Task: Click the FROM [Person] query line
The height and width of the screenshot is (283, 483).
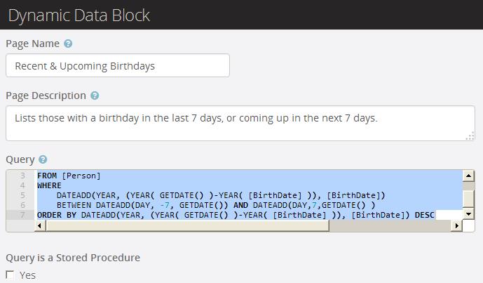Action: coord(69,176)
